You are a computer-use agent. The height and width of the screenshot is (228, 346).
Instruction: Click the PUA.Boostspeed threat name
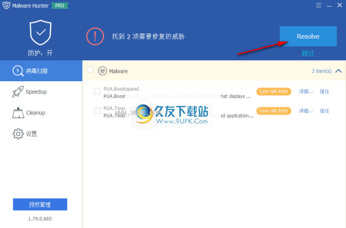(x=121, y=89)
